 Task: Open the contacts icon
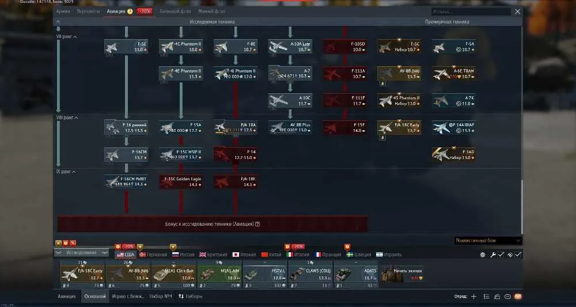(x=497, y=297)
